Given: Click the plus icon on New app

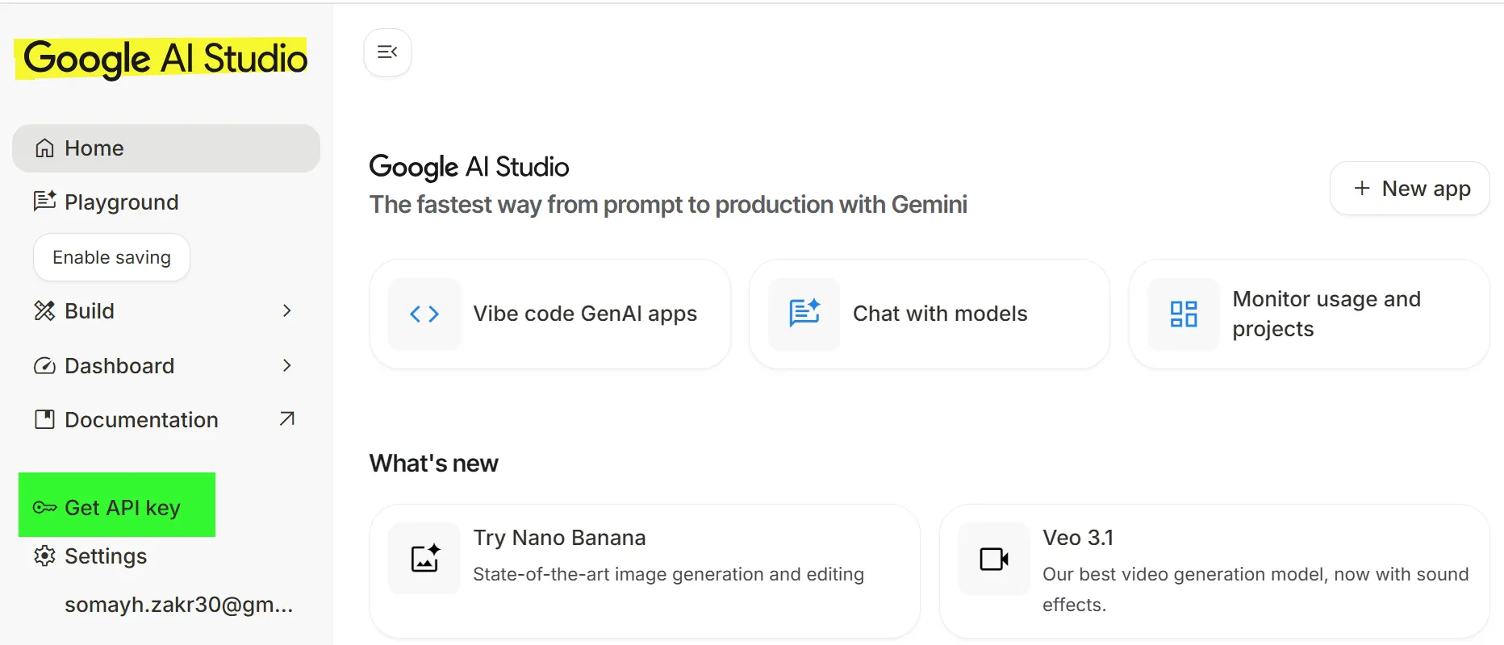Looking at the screenshot, I should 1362,188.
